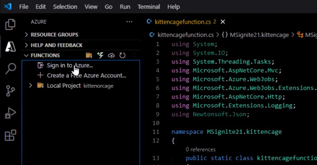Viewport: 317px width, 165px height.
Task: Click the namespace braces icon in breadcrumb
Action: click(x=225, y=35)
